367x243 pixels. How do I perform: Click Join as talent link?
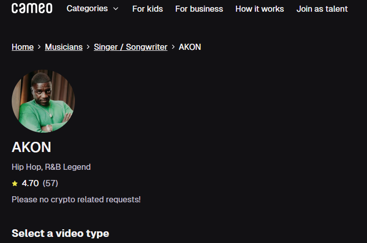click(x=322, y=9)
